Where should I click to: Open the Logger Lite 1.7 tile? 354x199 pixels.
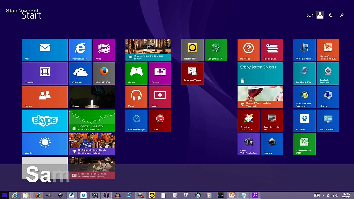(216, 50)
